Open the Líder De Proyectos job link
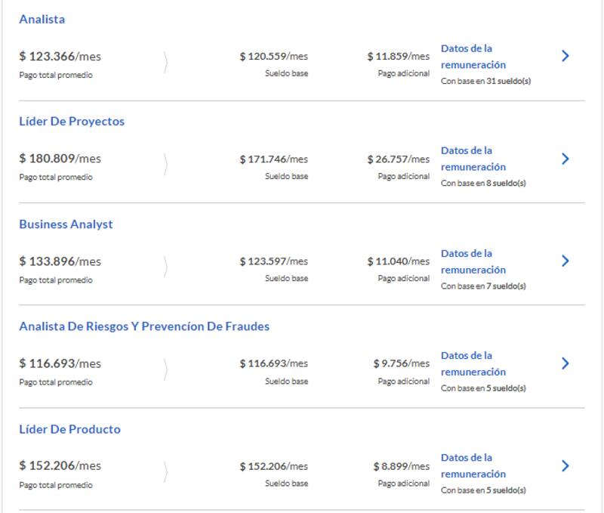Screen dimensions: 604x513 72,122
